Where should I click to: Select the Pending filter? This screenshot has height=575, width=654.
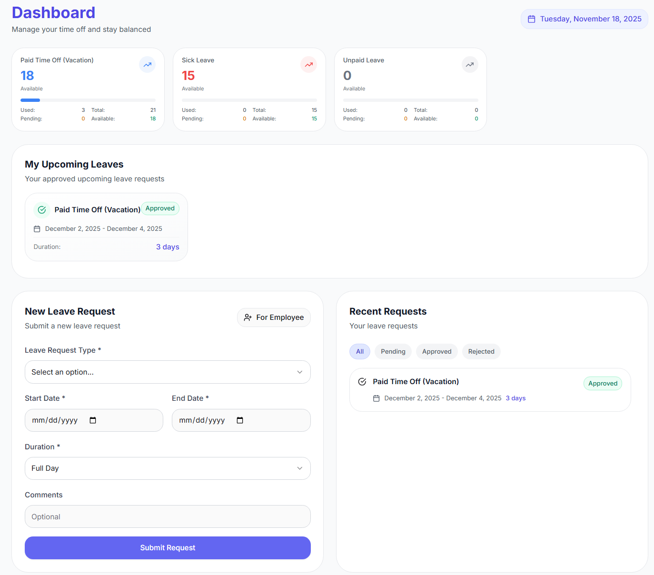pyautogui.click(x=393, y=351)
